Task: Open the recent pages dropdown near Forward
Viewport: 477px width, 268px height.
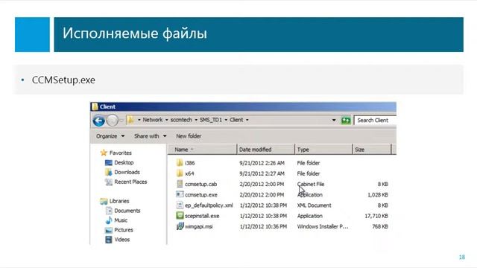Action: pos(121,121)
